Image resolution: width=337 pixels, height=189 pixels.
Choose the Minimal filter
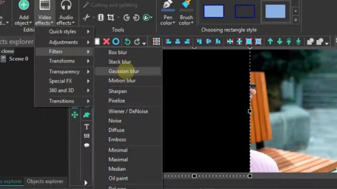click(128, 150)
